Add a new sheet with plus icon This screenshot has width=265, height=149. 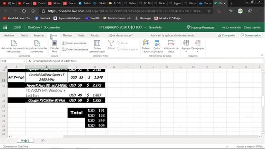click(x=43, y=141)
